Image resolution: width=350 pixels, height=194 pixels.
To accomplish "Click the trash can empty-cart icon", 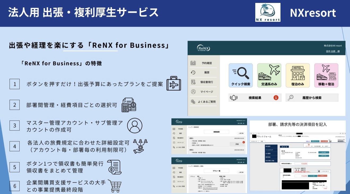I will 319,171.
